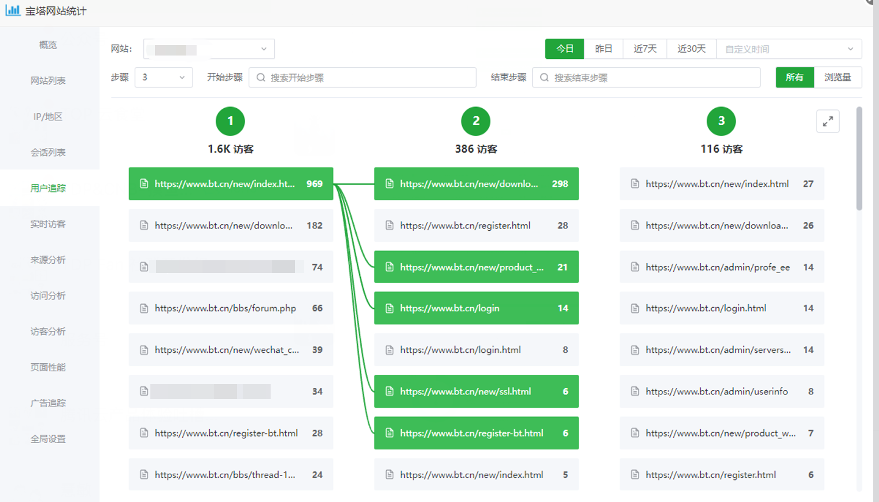Click the 宝塔网站统计 chart logo icon
Viewport: 879px width, 502px height.
[x=13, y=10]
